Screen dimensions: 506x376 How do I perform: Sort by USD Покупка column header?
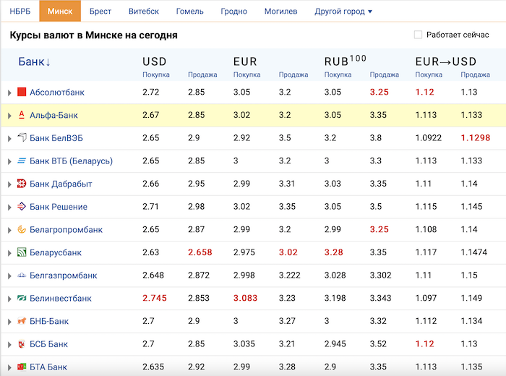click(x=156, y=74)
